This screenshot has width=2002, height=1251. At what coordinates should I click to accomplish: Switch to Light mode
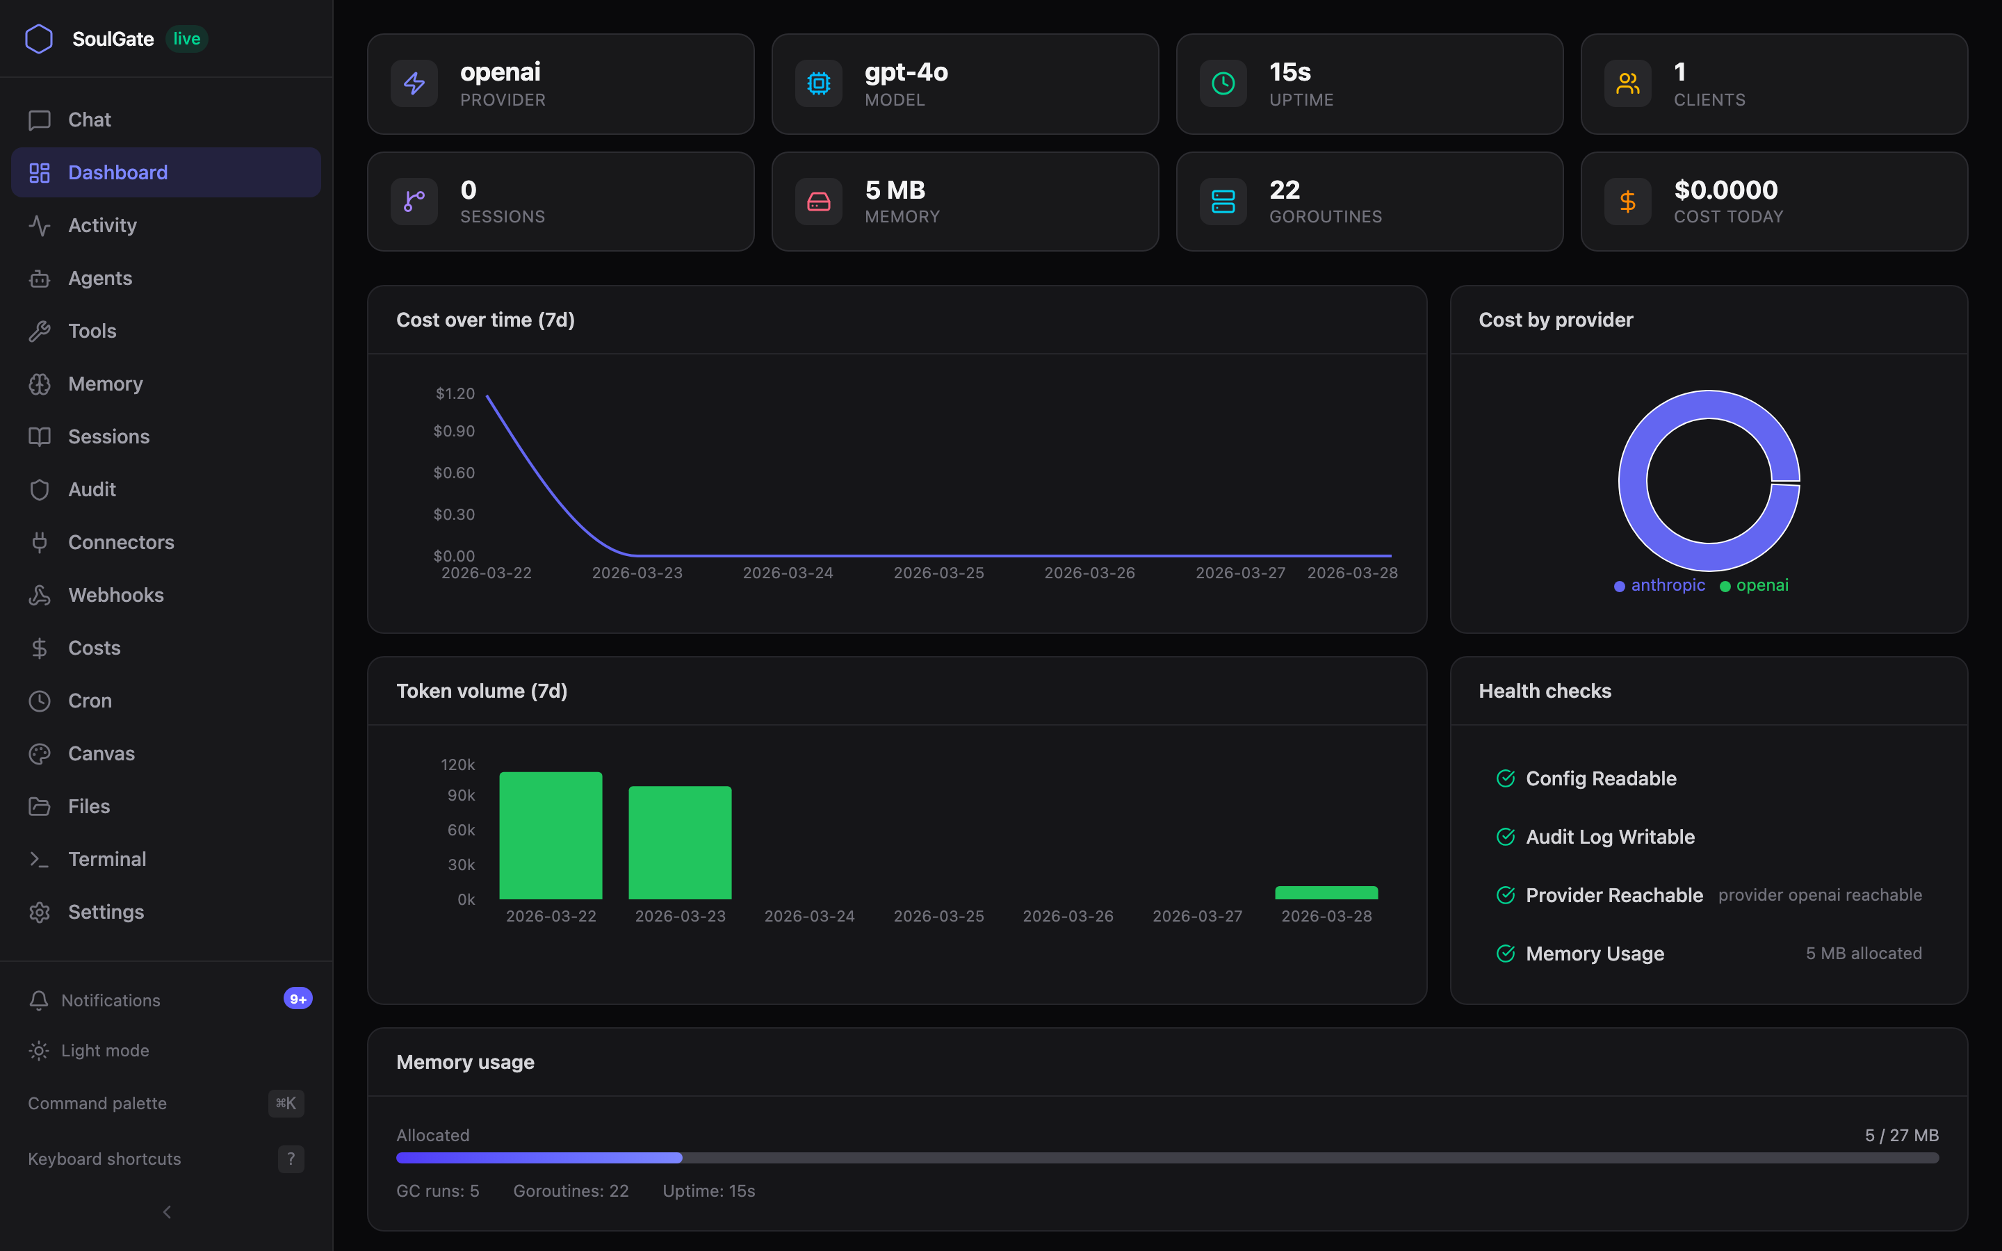pyautogui.click(x=165, y=1051)
